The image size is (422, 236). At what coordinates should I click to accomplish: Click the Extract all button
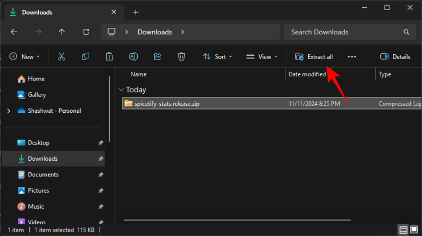tap(314, 56)
